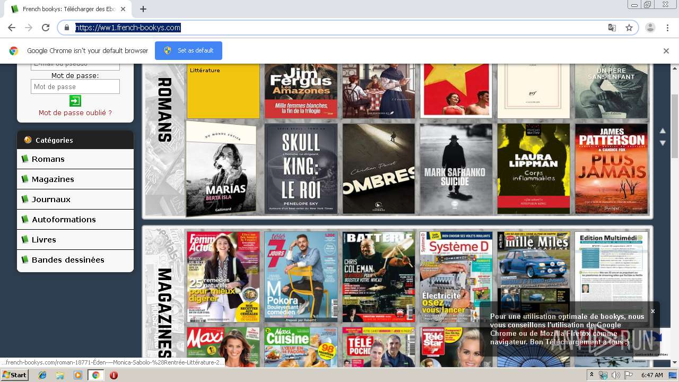The height and width of the screenshot is (382, 679).
Task: Open Jim Fergus Les Amazones book cover
Action: point(301,91)
